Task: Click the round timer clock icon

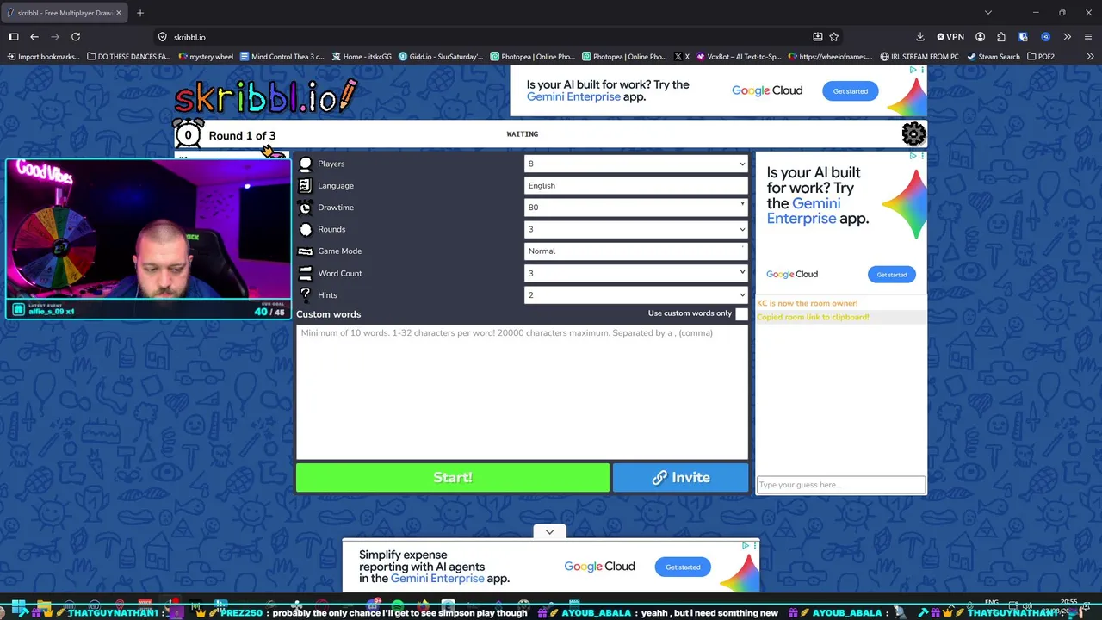Action: 188,133
